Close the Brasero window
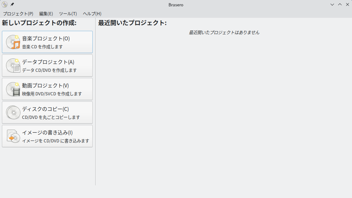This screenshot has width=352, height=198. pyautogui.click(x=347, y=4)
